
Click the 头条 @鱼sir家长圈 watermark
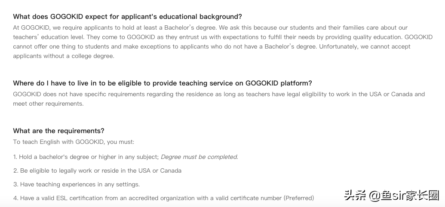point(391,196)
